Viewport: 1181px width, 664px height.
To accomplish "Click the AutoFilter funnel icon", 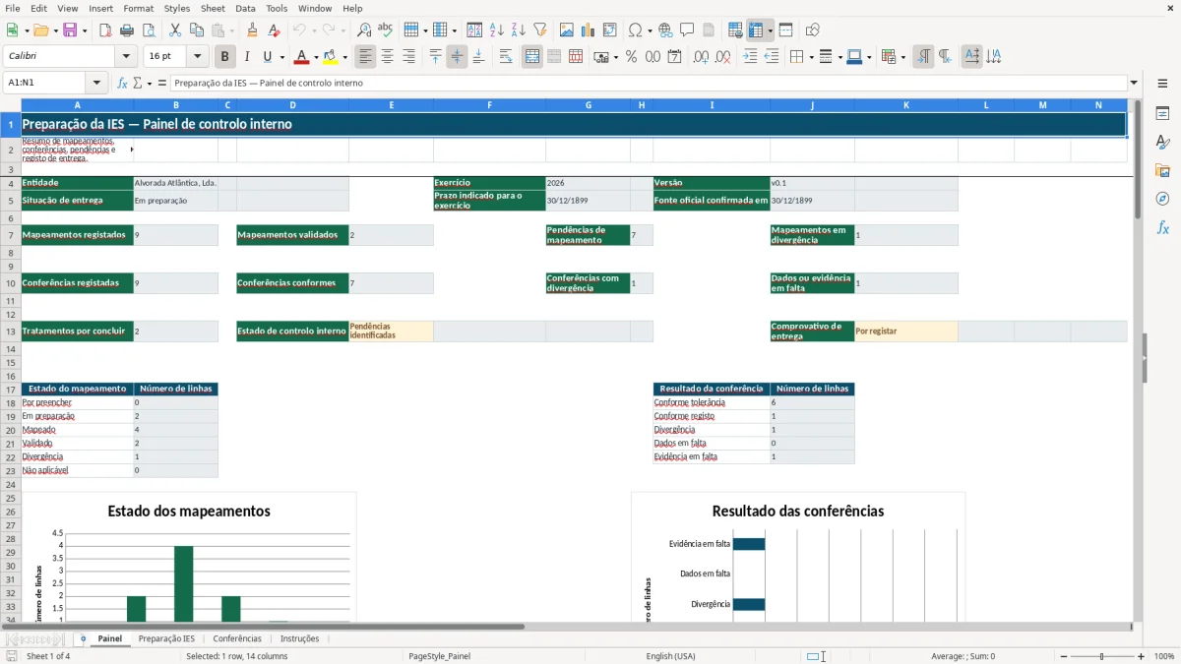I will click(x=539, y=30).
